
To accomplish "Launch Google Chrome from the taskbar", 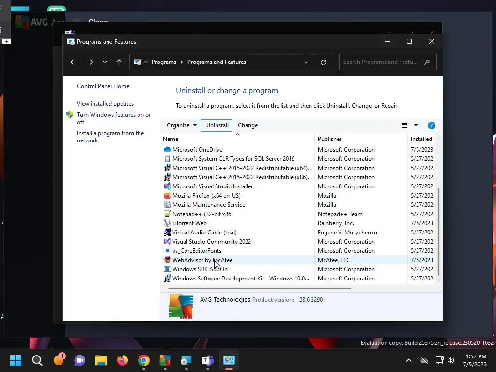I will point(143,360).
